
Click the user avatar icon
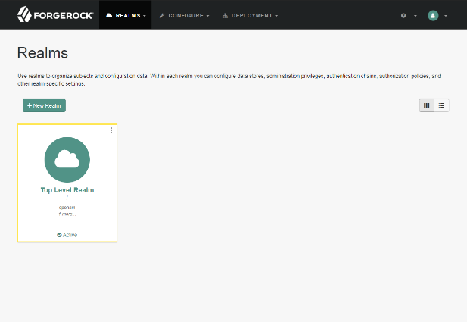(x=433, y=15)
